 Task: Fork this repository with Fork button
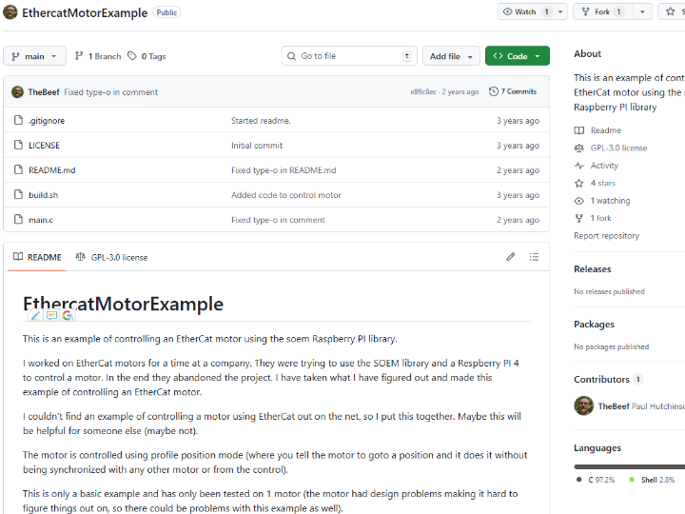(601, 12)
